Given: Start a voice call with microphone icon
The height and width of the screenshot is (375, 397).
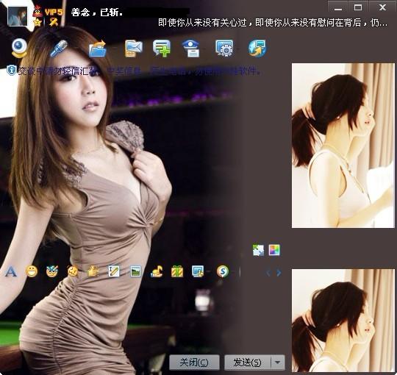Looking at the screenshot, I should [x=59, y=48].
